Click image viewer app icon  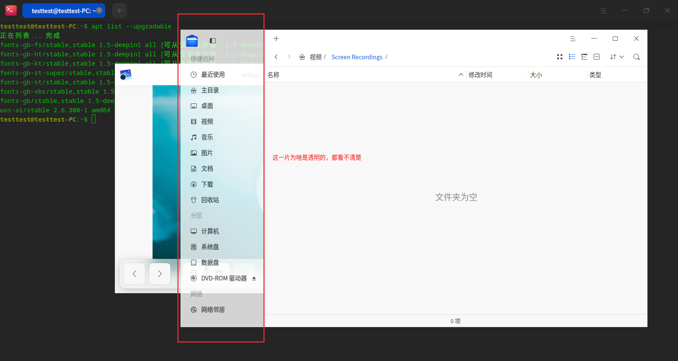(126, 75)
